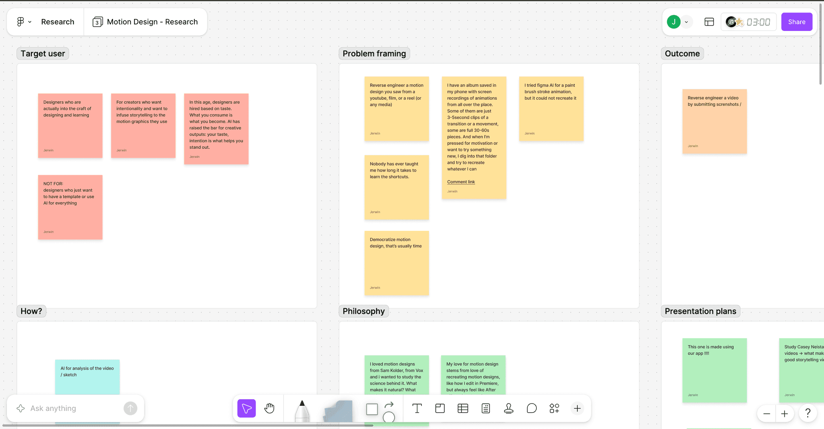The height and width of the screenshot is (429, 824).
Task: Select the Problem framing section label
Action: click(x=374, y=53)
